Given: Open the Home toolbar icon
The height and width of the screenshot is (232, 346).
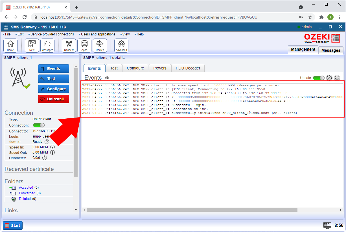Looking at the screenshot, I should click(x=10, y=46).
